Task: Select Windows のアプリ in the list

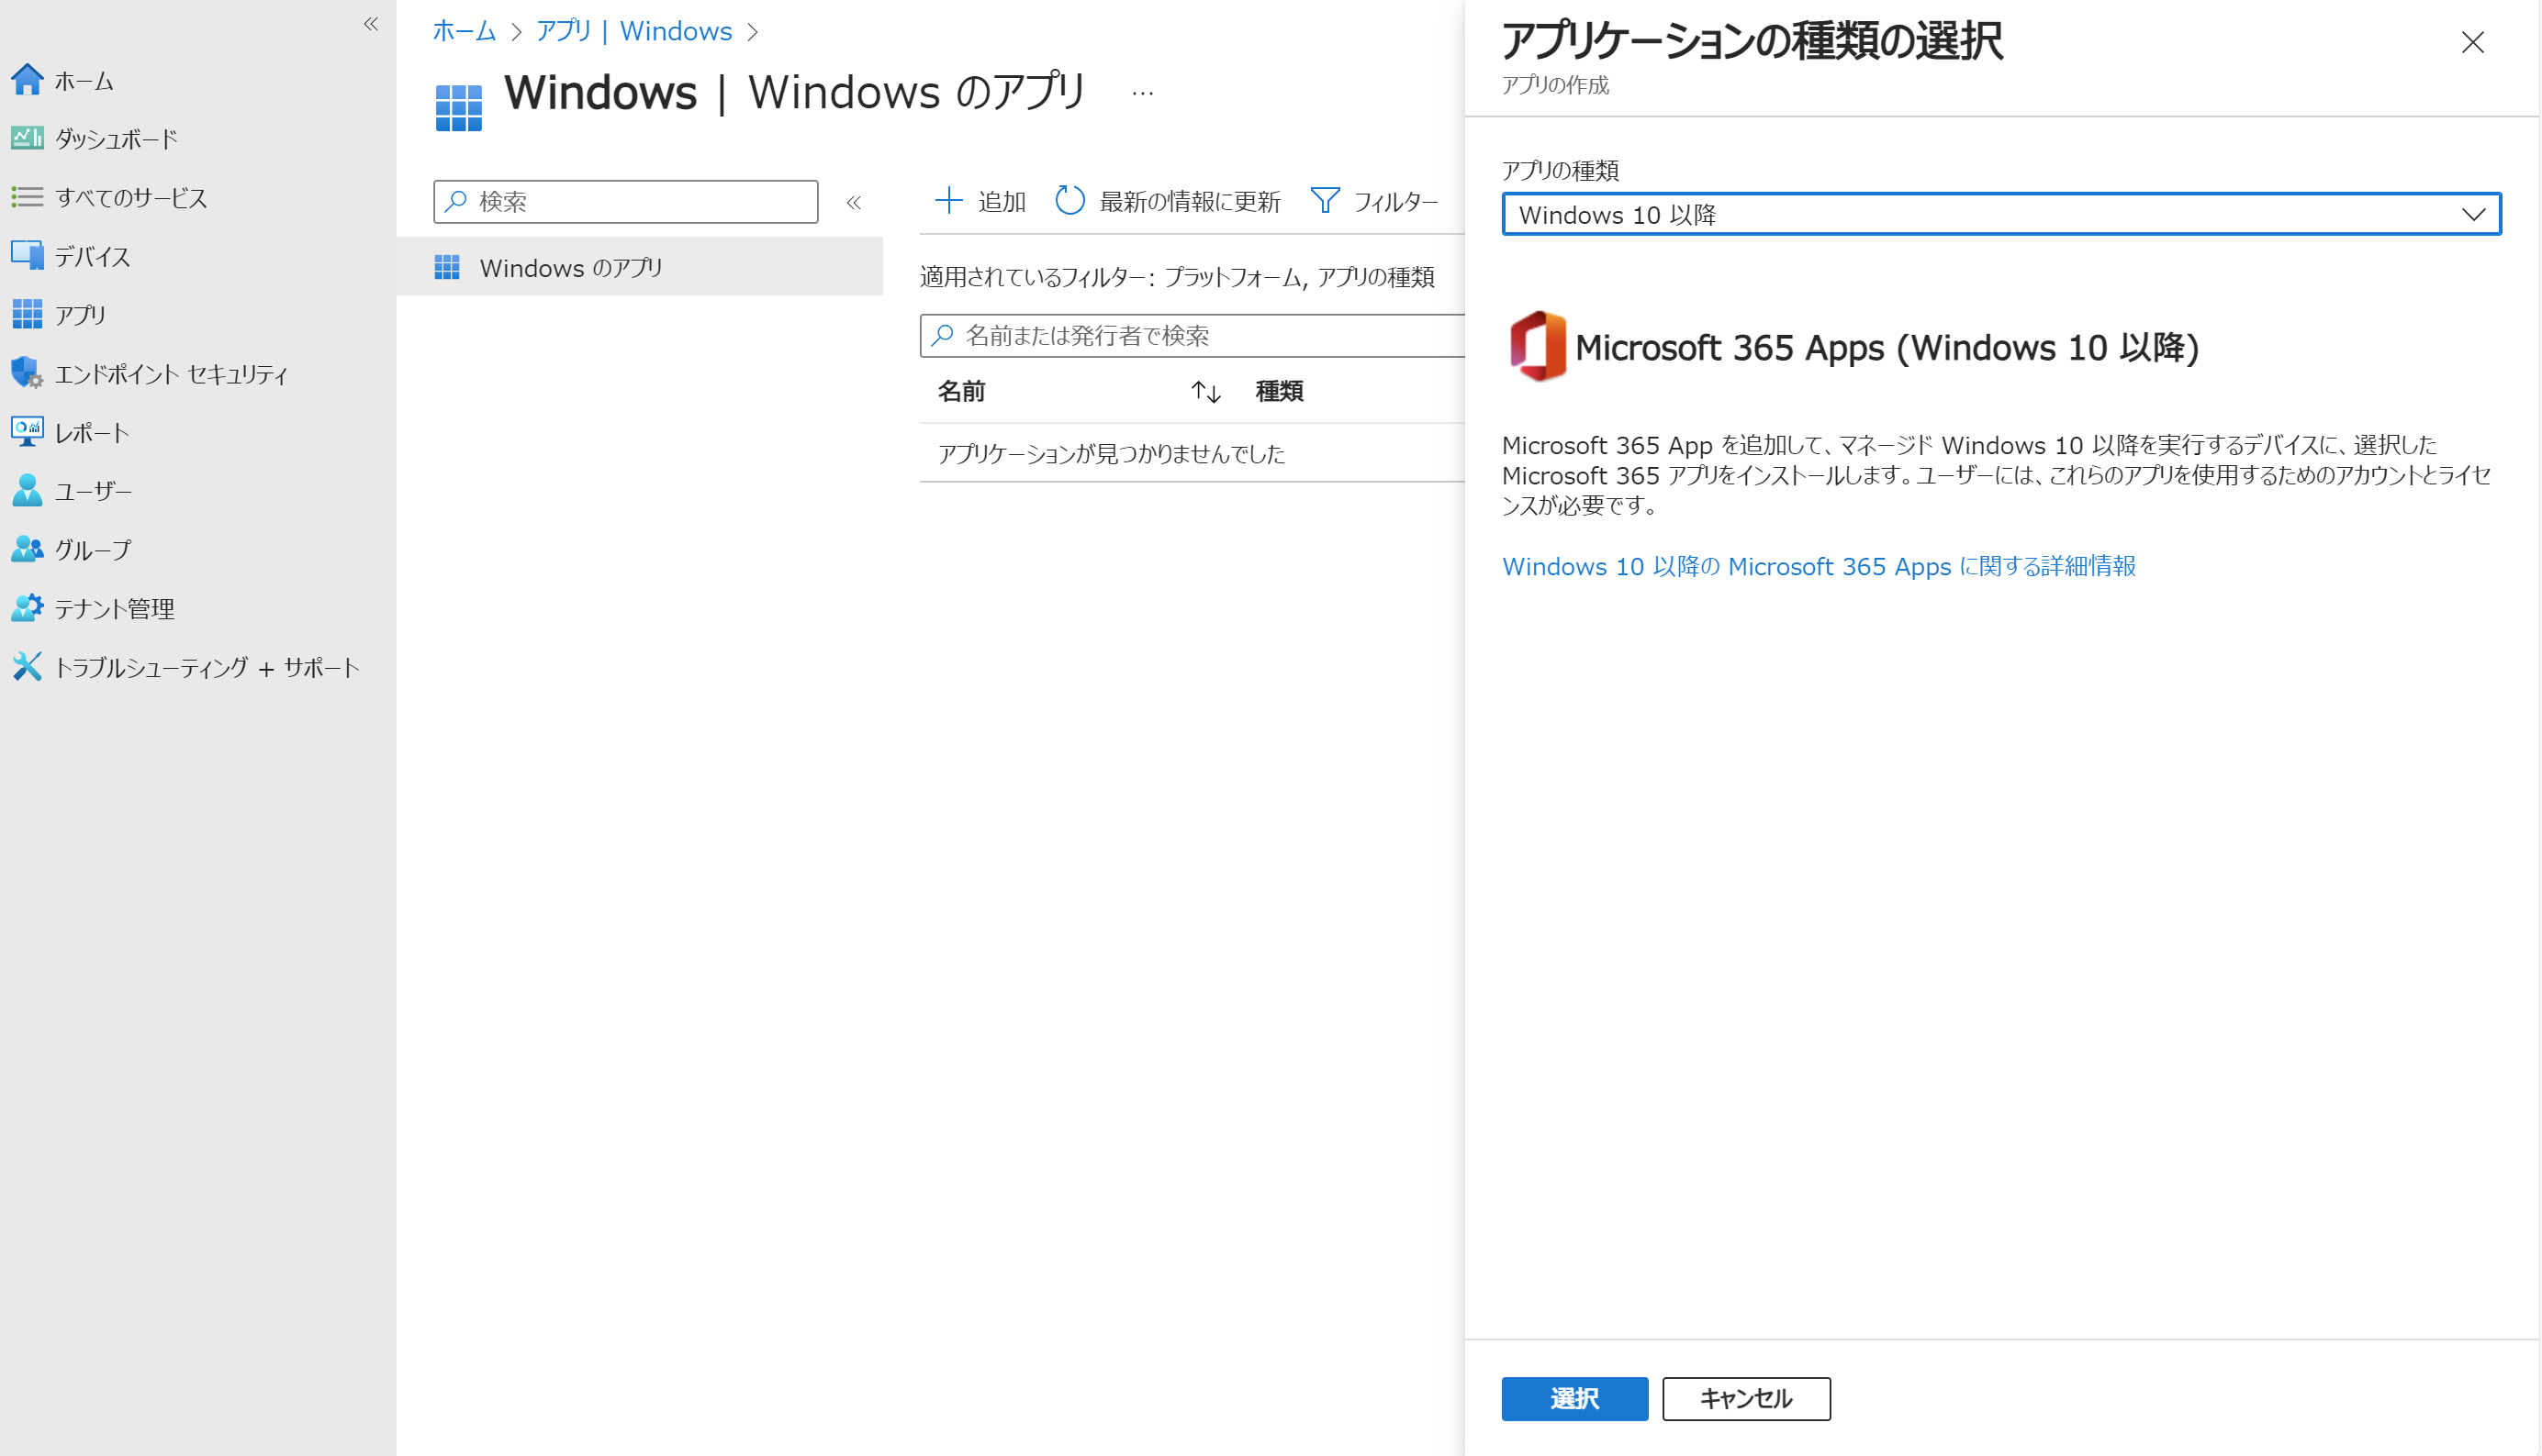Action: 571,267
